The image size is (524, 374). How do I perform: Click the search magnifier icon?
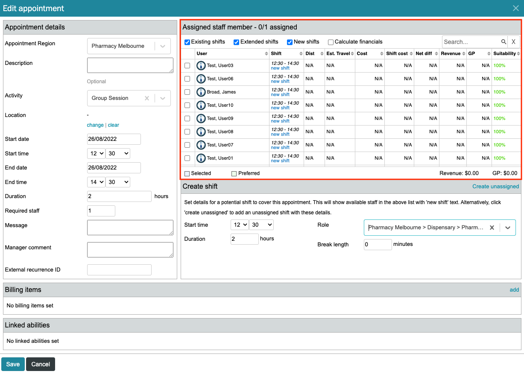click(x=504, y=42)
